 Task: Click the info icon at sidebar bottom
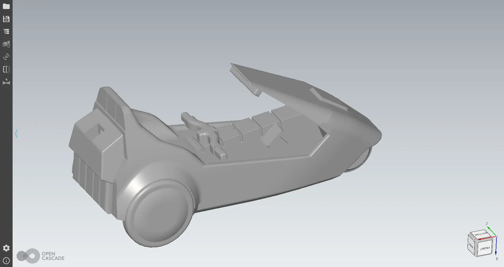coord(6,261)
